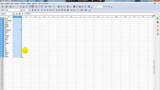Open the Paste options dropdown arrow
This screenshot has width=160, height=90.
44,7
